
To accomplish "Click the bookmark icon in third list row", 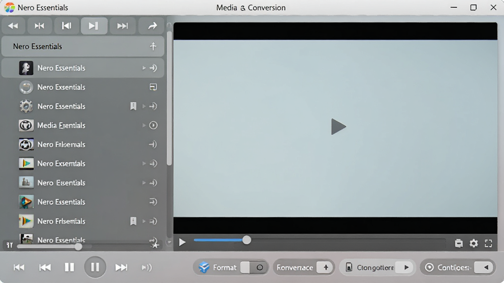I will coord(133,106).
